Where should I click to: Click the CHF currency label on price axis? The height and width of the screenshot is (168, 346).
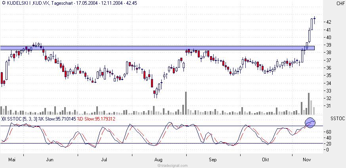click(340, 4)
